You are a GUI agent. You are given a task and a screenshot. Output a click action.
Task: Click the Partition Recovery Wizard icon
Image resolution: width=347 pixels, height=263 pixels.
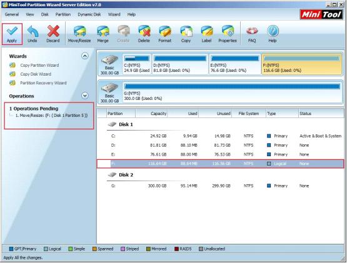pos(13,83)
